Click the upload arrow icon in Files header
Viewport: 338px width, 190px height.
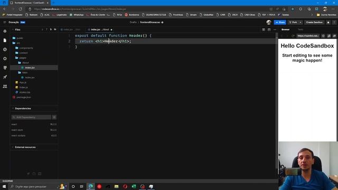pos(46,30)
